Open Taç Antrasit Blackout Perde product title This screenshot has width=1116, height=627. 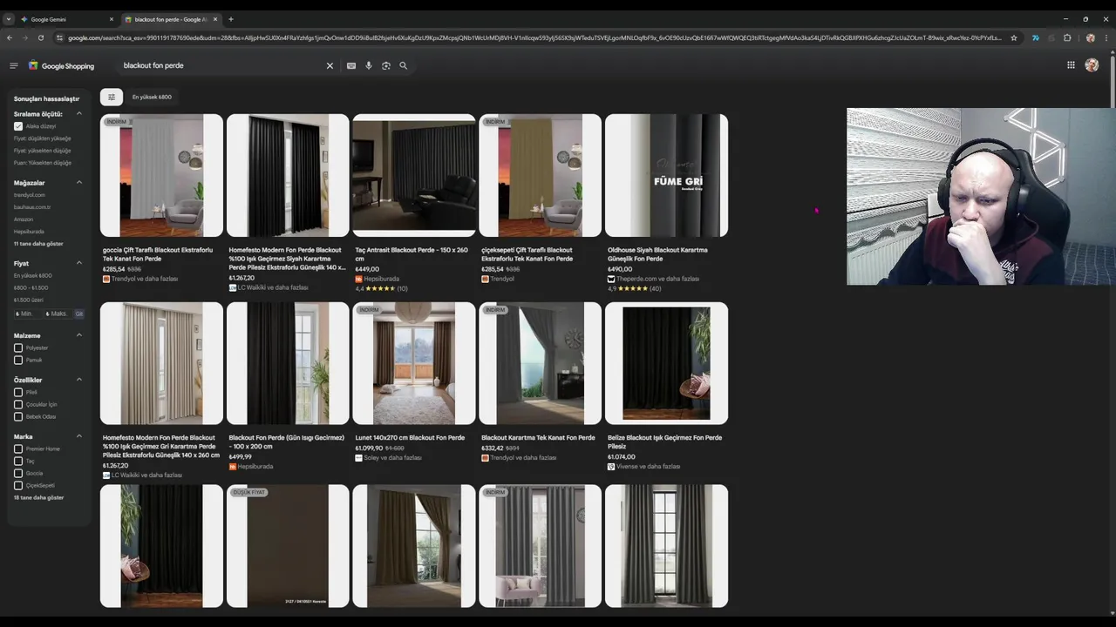(412, 254)
